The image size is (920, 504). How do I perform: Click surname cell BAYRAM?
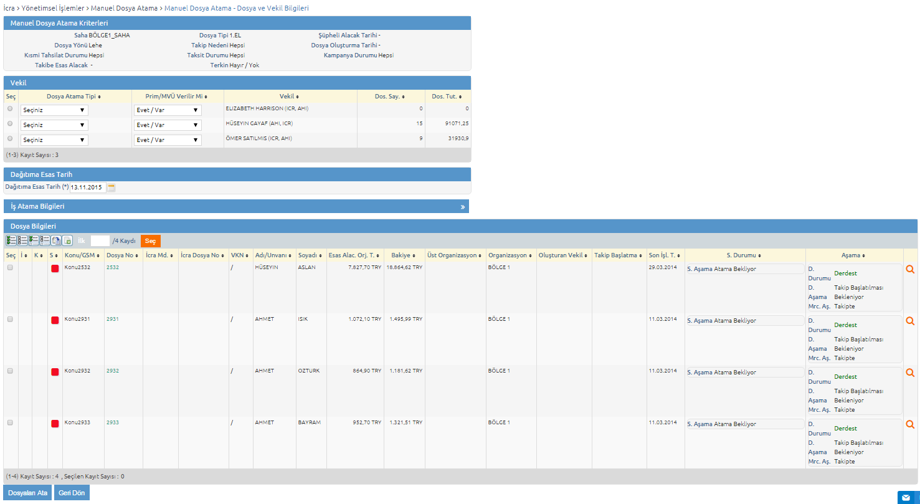click(x=309, y=422)
